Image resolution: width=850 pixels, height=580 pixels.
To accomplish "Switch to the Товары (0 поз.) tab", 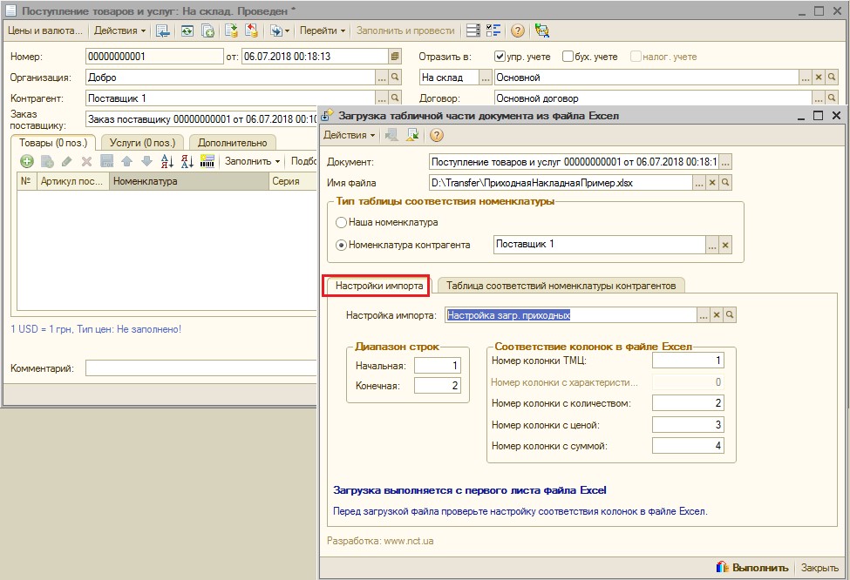I will [53, 143].
